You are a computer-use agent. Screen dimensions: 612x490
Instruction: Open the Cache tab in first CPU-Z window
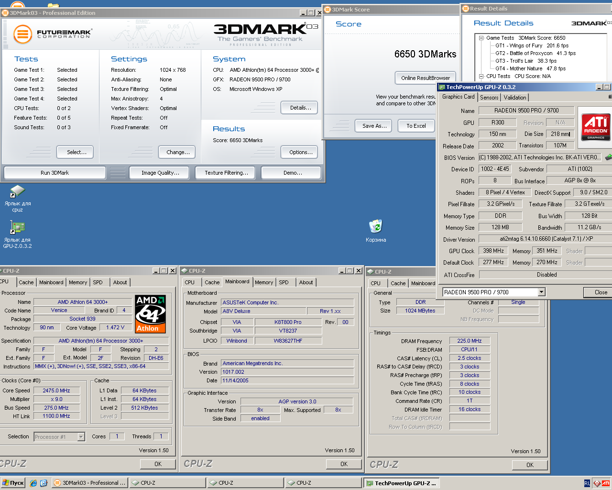point(26,282)
